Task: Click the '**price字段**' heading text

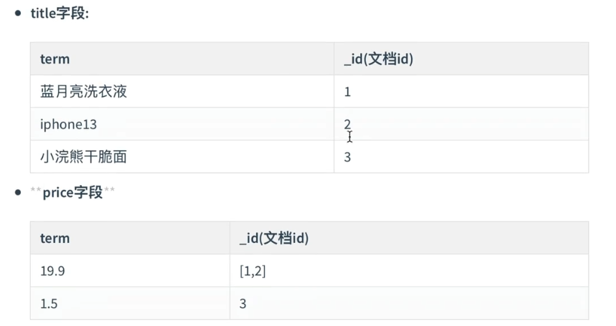Action: [73, 193]
